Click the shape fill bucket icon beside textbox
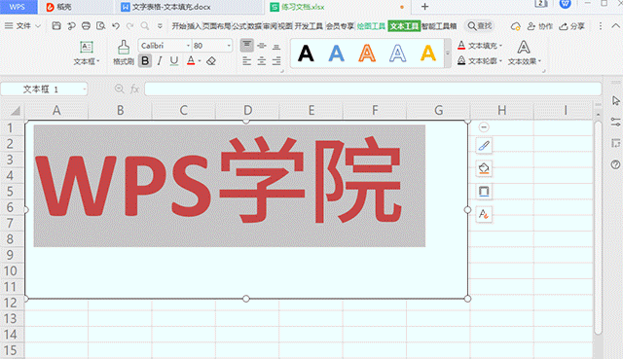The height and width of the screenshot is (359, 623). coord(484,168)
